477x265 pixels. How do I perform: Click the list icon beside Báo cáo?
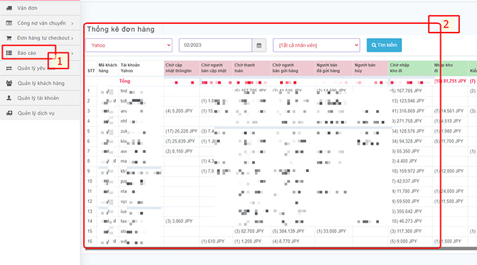point(9,53)
